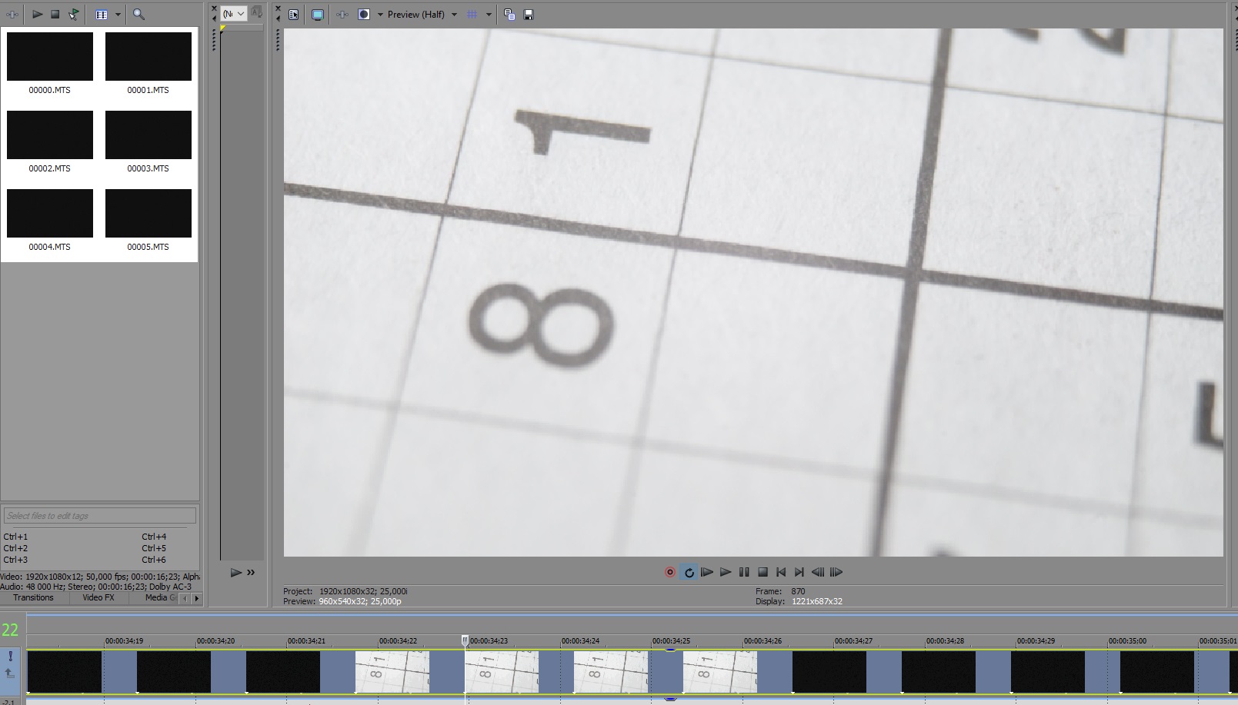Expand the media views dropdown arrow
The image size is (1238, 705).
(x=118, y=15)
